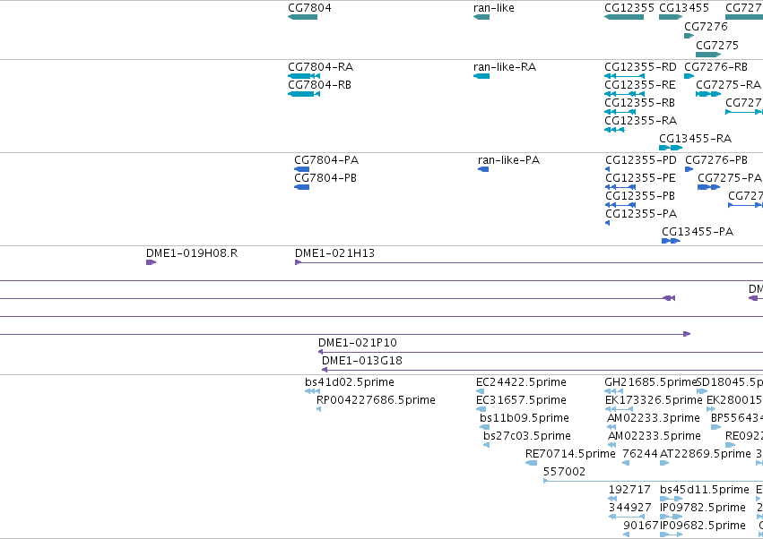The image size is (763, 539).
Task: Click the teal arrow glyph under ran-like
Action: coord(481,17)
